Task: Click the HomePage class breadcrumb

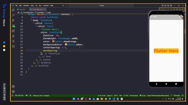Action: tap(40, 12)
